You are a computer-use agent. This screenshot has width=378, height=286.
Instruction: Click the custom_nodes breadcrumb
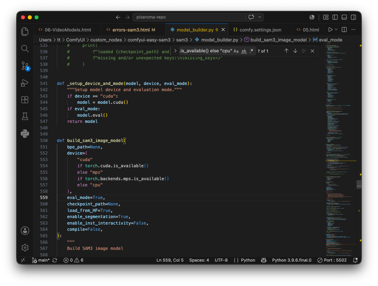point(106,40)
